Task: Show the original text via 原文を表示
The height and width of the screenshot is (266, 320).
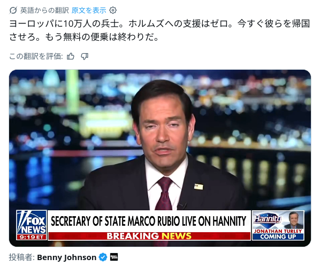Action: [89, 10]
